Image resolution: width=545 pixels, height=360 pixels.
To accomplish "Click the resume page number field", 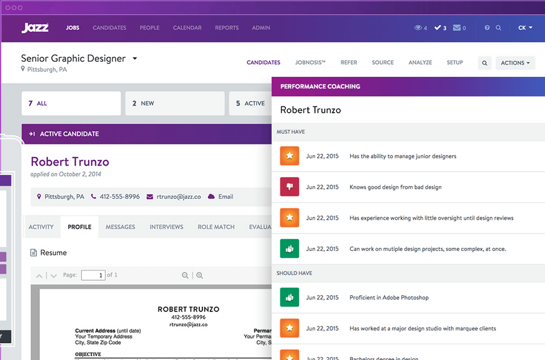I will point(93,275).
